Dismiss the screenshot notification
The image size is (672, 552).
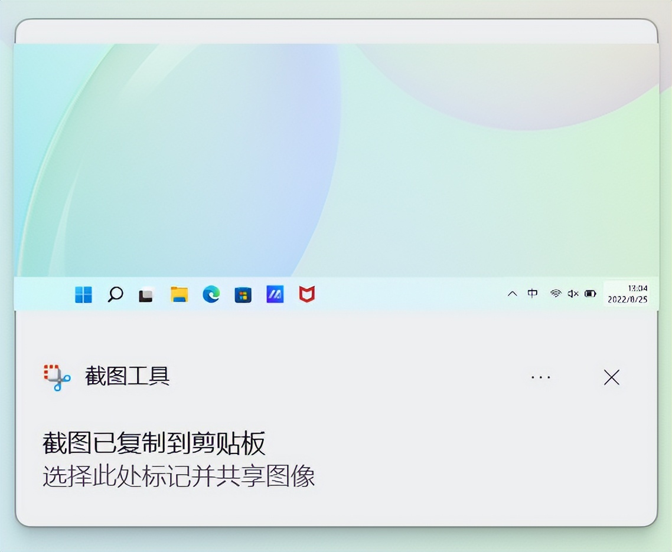(612, 377)
